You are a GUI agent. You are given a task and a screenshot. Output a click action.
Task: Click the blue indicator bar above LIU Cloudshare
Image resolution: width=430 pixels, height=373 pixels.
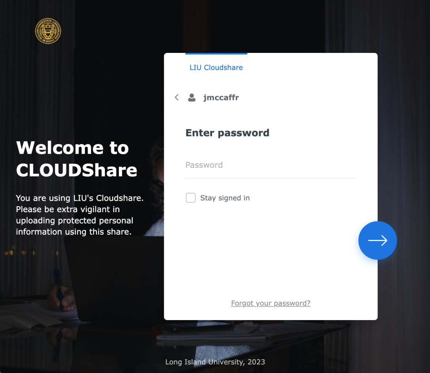click(x=216, y=54)
